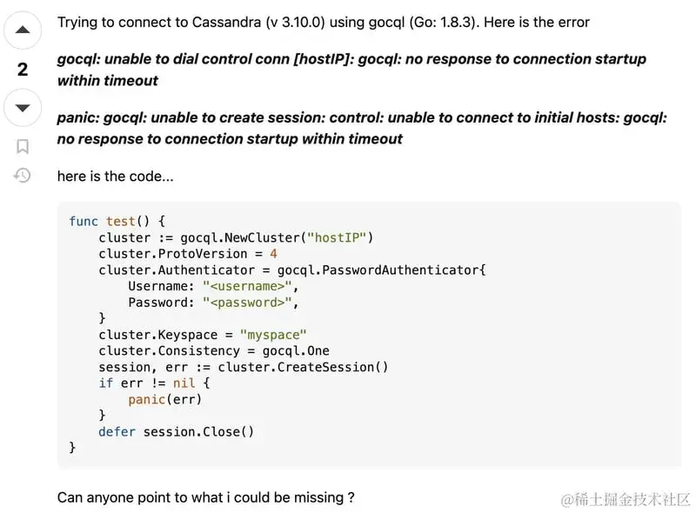The height and width of the screenshot is (513, 696).
Task: Upvote the gocql Cassandra question
Action: [x=23, y=30]
